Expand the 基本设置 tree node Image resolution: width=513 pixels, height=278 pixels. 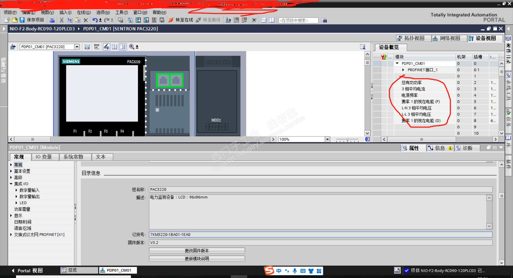click(11, 171)
